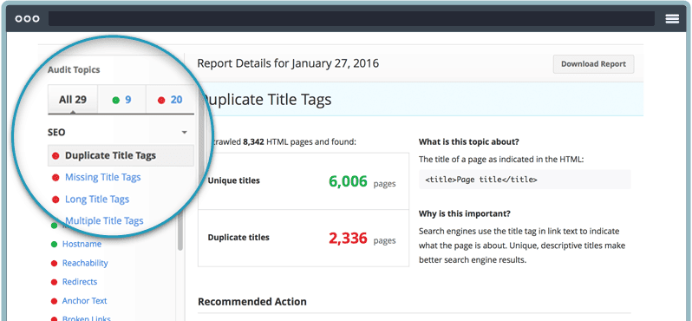Click red status dot beside Long Title Tags
Screen dimensions: 692x321
55,200
